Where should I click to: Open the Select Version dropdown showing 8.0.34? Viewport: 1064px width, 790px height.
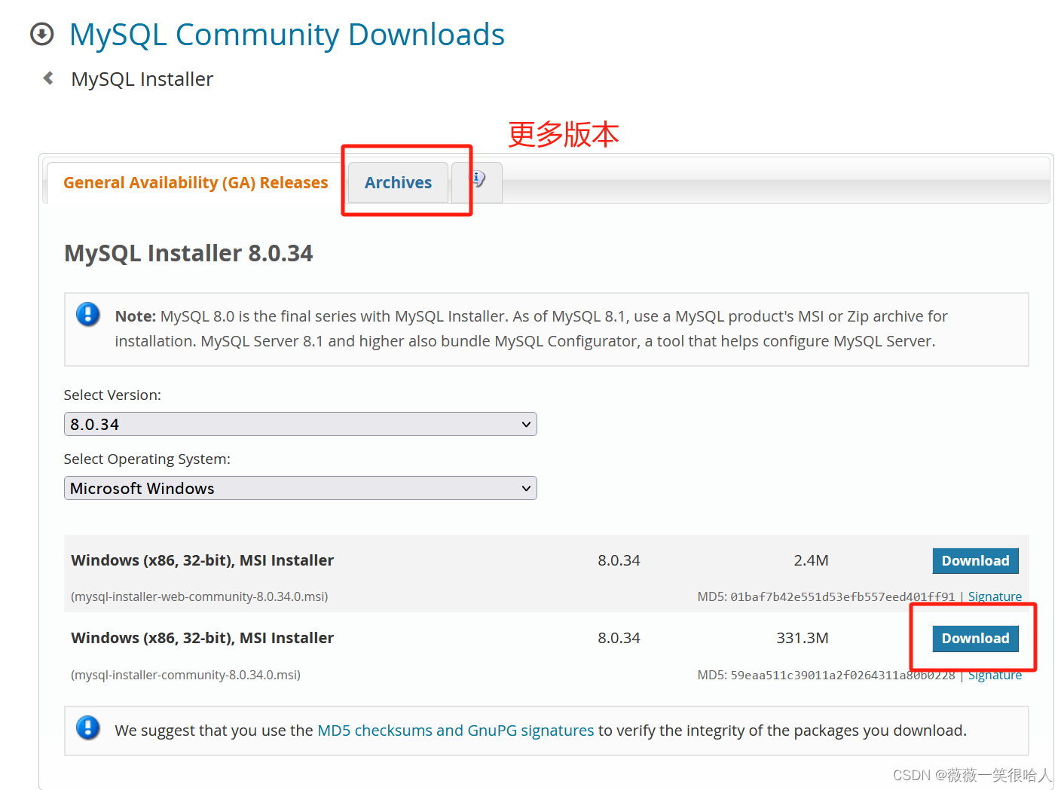pyautogui.click(x=300, y=424)
